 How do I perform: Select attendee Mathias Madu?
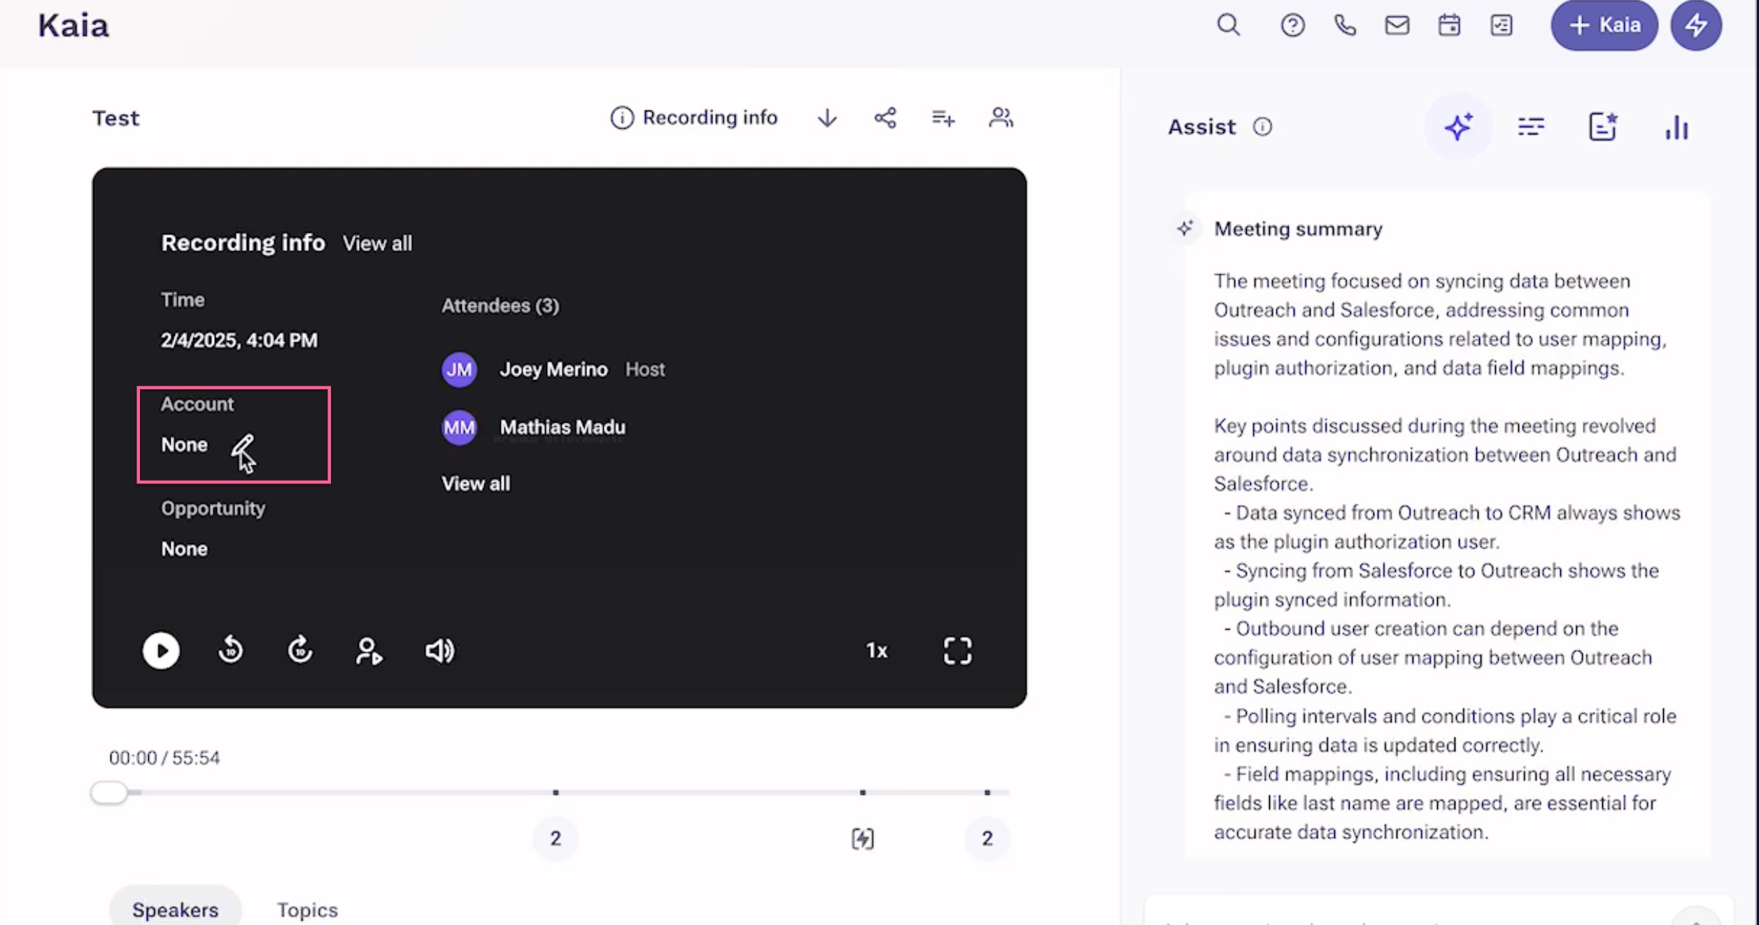pyautogui.click(x=563, y=427)
